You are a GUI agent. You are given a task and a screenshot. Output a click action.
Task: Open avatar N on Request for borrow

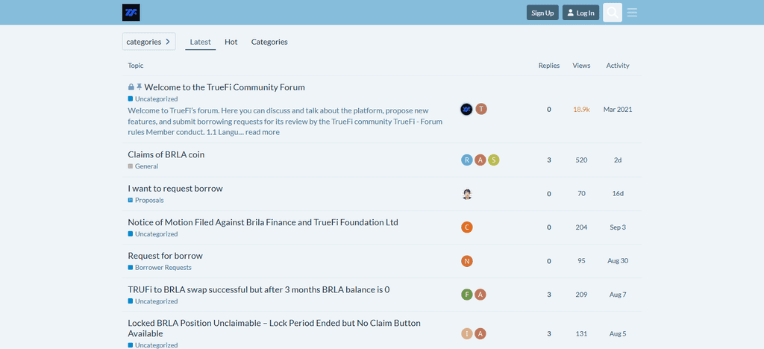click(x=467, y=261)
